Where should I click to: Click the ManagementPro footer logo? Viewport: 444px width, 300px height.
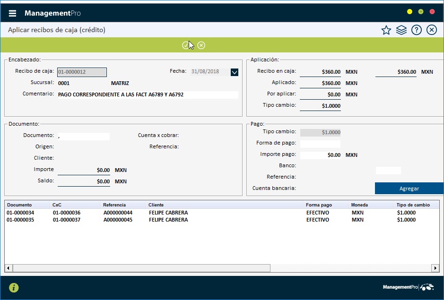[408, 287]
